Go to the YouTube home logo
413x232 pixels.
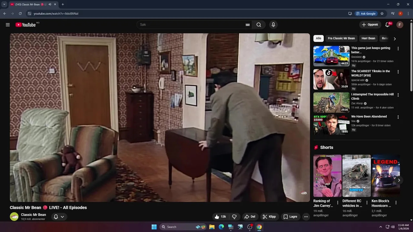(x=25, y=25)
